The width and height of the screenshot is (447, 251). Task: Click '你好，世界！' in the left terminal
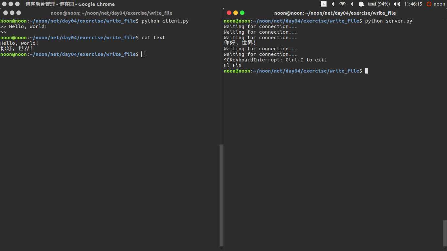(16, 48)
